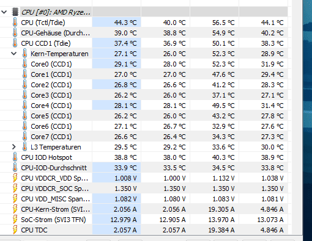Select the Core5 (CCD1) label

(51, 116)
